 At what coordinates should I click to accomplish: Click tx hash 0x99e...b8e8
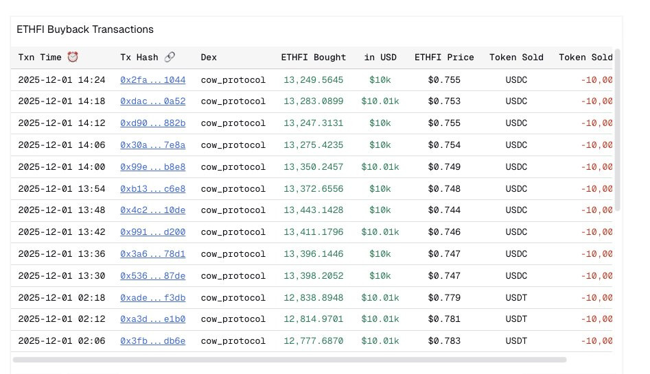pos(152,167)
